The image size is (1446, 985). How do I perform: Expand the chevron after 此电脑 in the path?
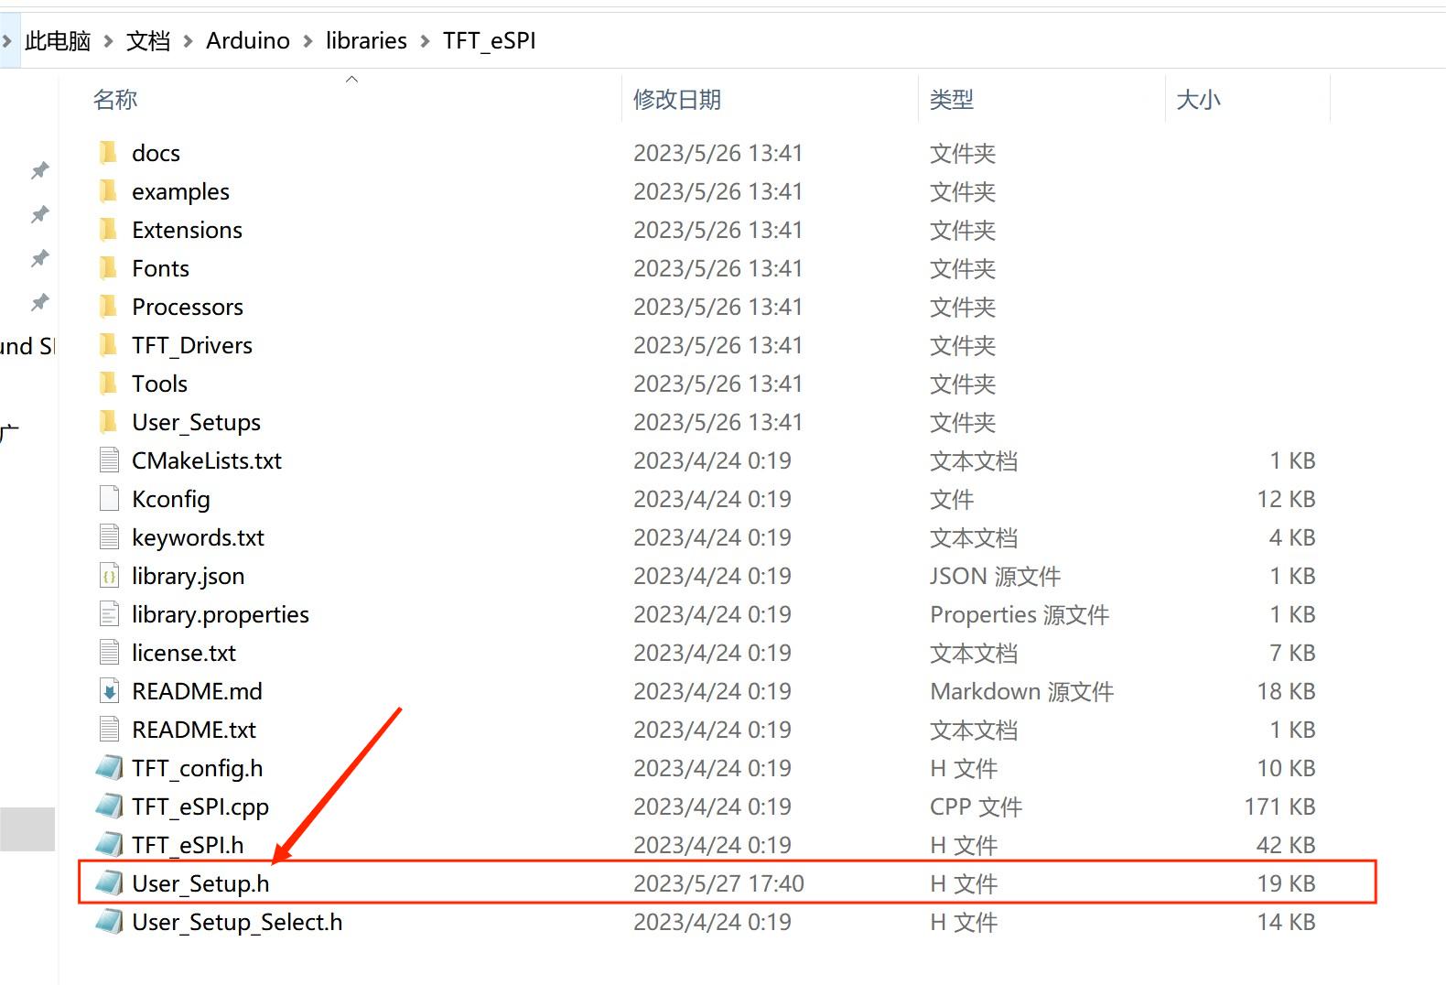(x=108, y=41)
